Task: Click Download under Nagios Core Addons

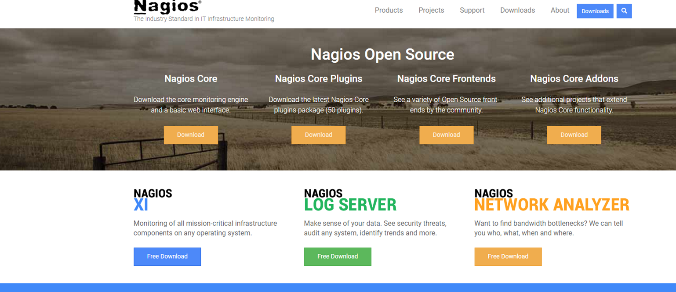Action: coord(574,135)
